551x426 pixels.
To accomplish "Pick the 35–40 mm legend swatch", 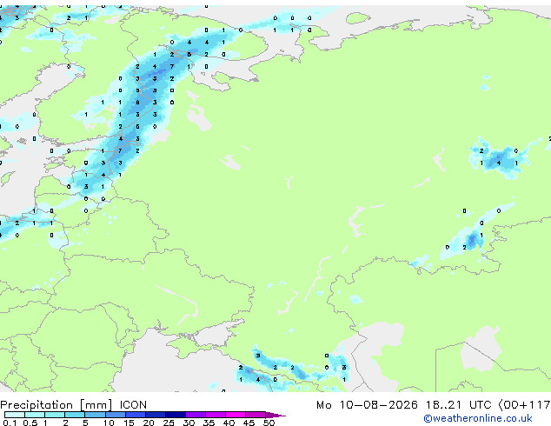I will tap(215, 415).
